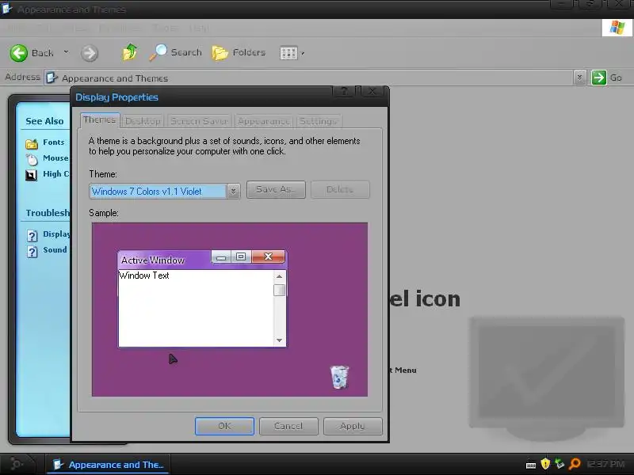Switch to the Settings tab
634x475 pixels.
[319, 121]
